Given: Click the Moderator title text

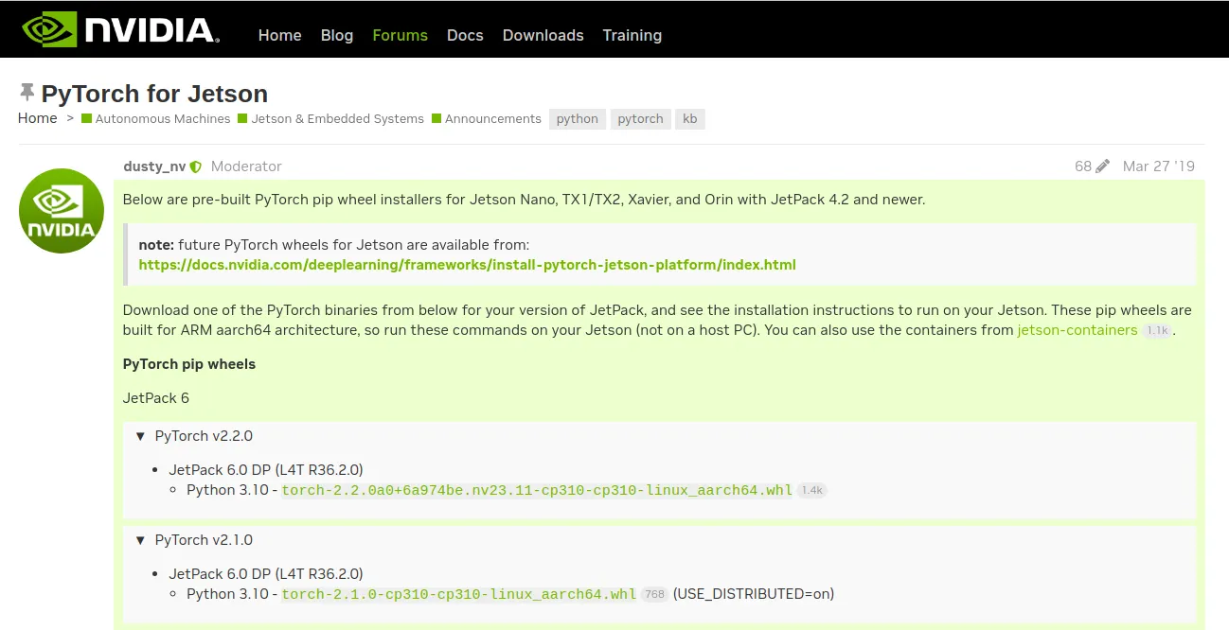Looking at the screenshot, I should pos(246,166).
